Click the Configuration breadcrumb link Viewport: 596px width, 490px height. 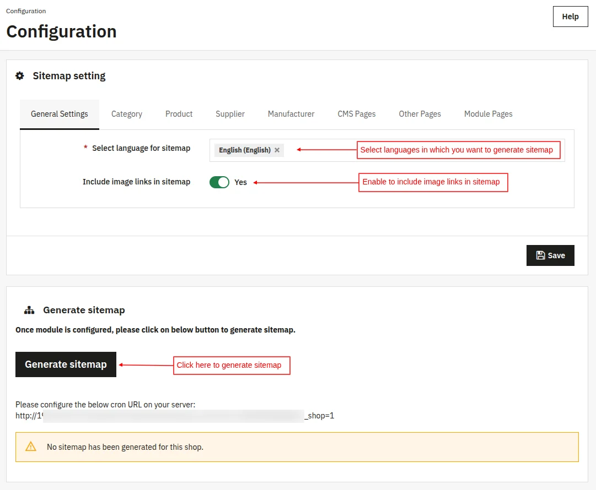pos(26,11)
